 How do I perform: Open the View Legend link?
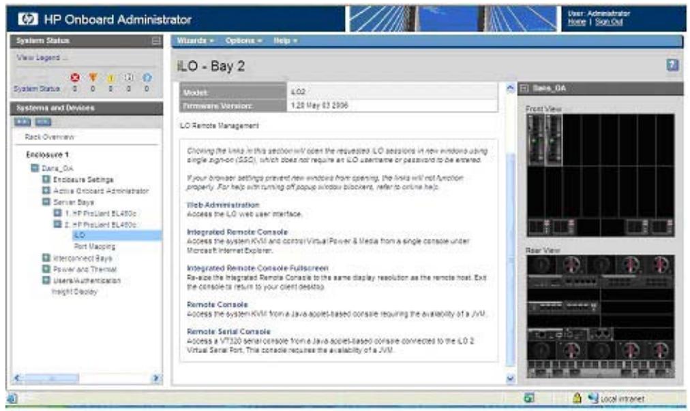pyautogui.click(x=42, y=58)
